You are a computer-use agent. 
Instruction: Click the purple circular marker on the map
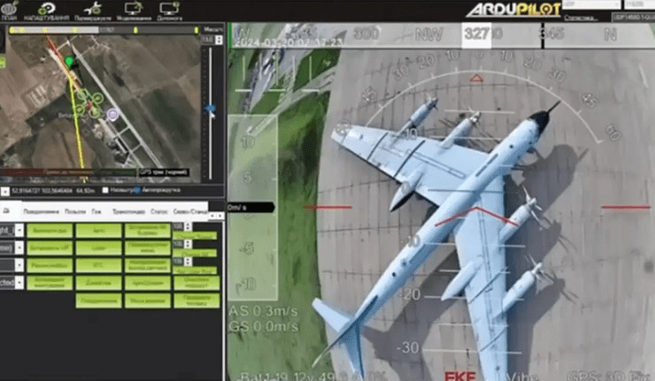(112, 113)
